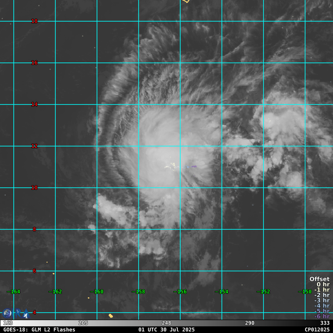Select the 0 hr offset legend entry
The width and height of the screenshot is (333, 333).
(323, 285)
